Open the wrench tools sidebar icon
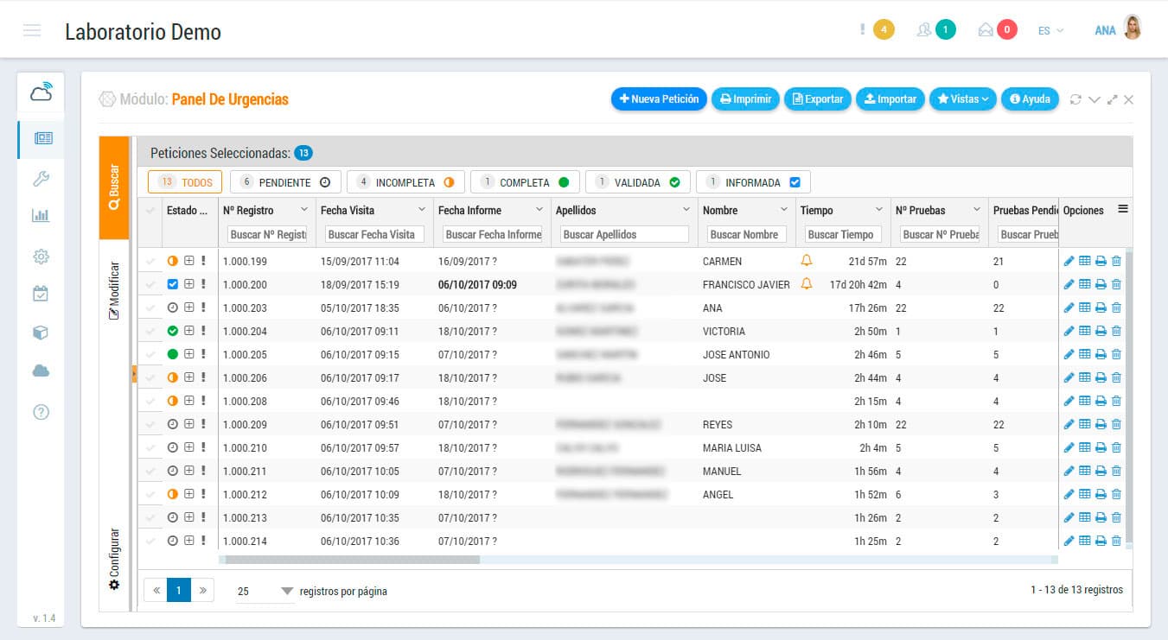Image resolution: width=1168 pixels, height=640 pixels. (x=41, y=179)
